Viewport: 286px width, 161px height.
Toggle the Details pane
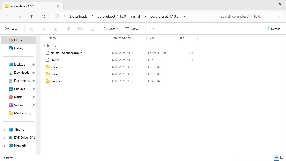(x=273, y=29)
